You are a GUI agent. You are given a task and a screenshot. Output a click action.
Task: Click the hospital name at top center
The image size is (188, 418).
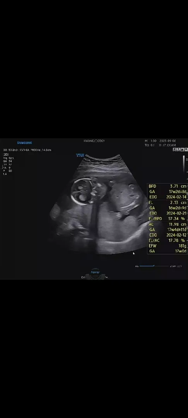[94, 141]
